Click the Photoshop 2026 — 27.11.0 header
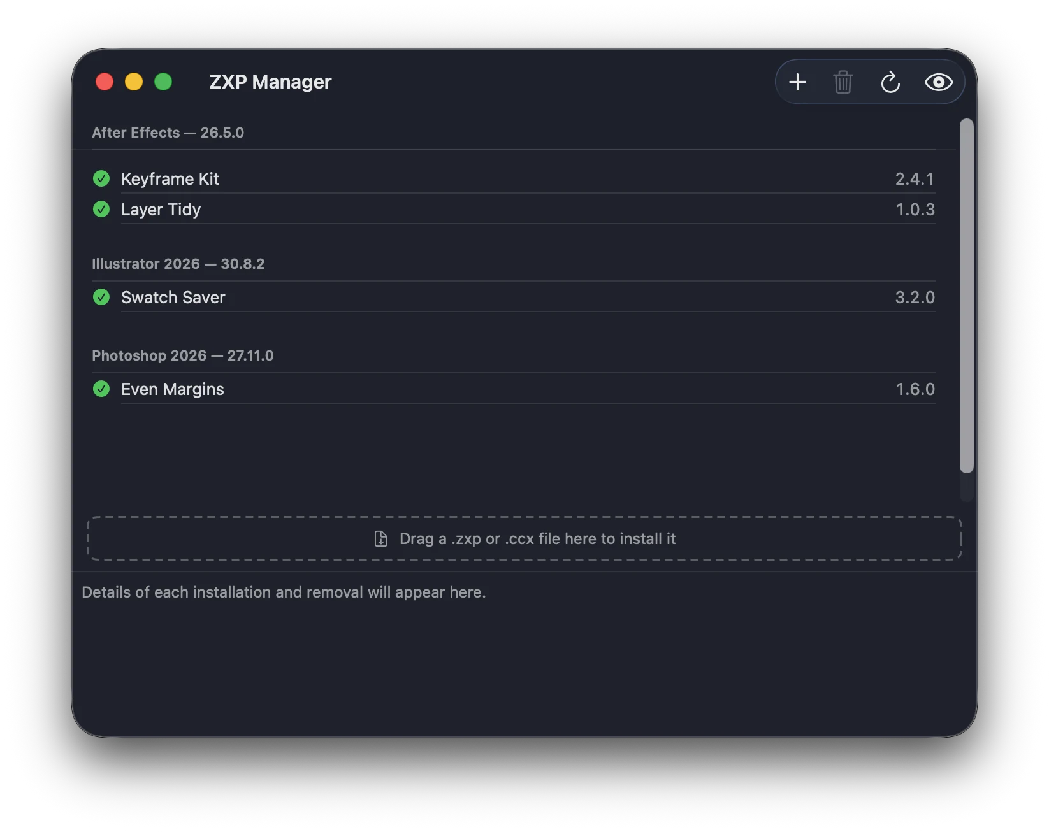 coord(182,355)
